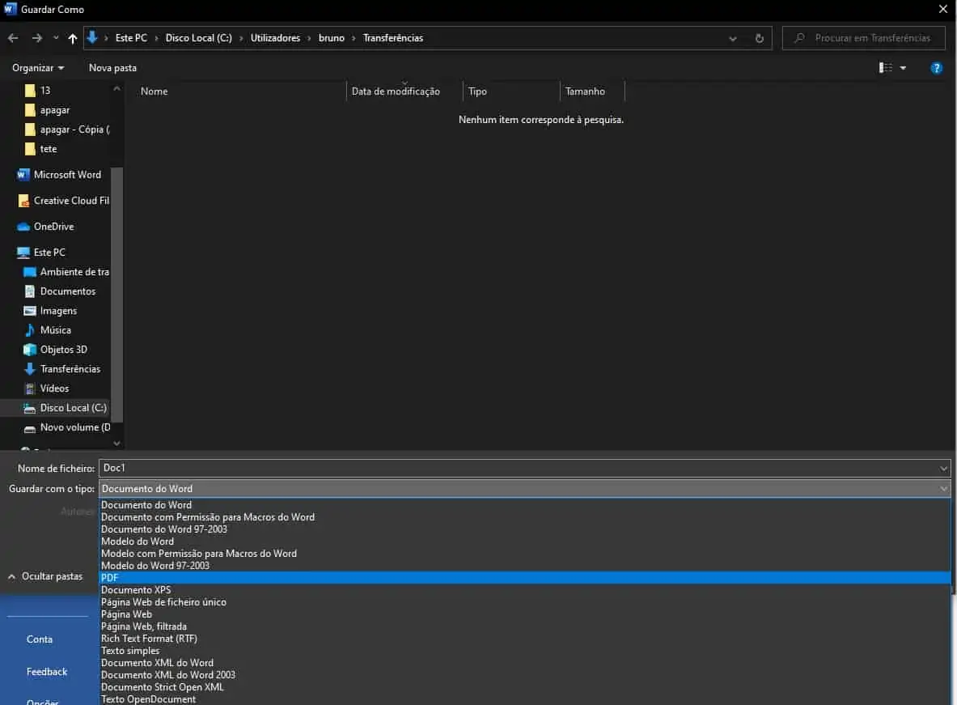The image size is (957, 705).
Task: Collapse folders with Ocultar pastas
Action: tap(45, 576)
